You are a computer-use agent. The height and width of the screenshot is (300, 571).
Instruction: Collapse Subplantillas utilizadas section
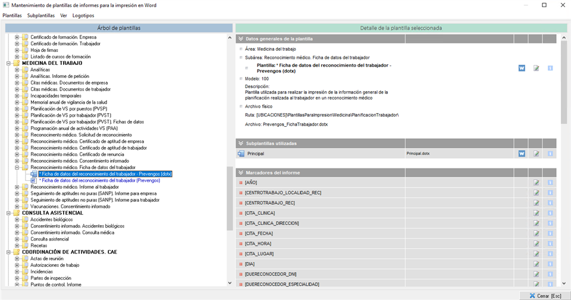point(241,143)
